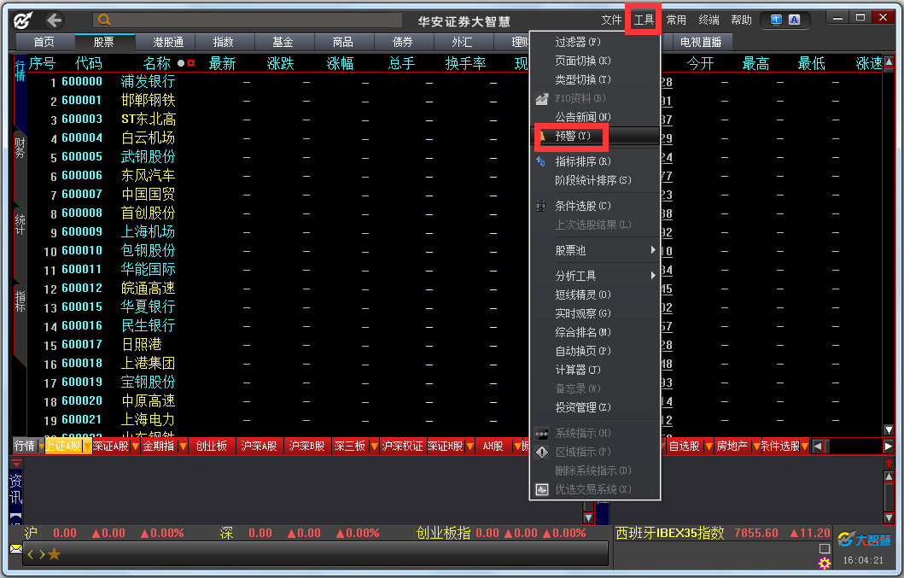
Task: Open the 深三板 tab dropdown arrow
Action: [374, 447]
